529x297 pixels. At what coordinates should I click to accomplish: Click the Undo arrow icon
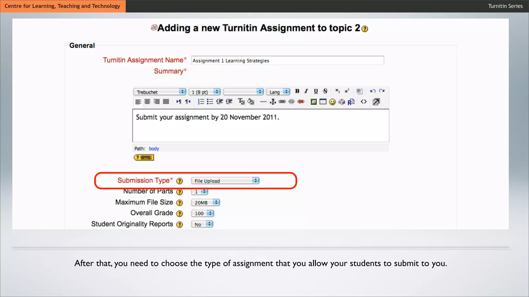coord(372,91)
